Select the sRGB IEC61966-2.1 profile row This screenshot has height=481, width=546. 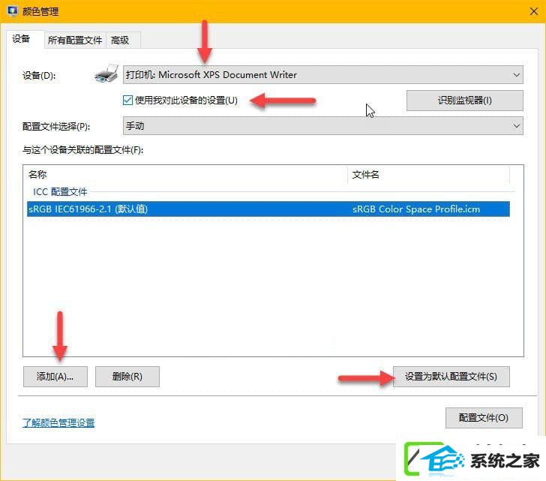[x=268, y=209]
